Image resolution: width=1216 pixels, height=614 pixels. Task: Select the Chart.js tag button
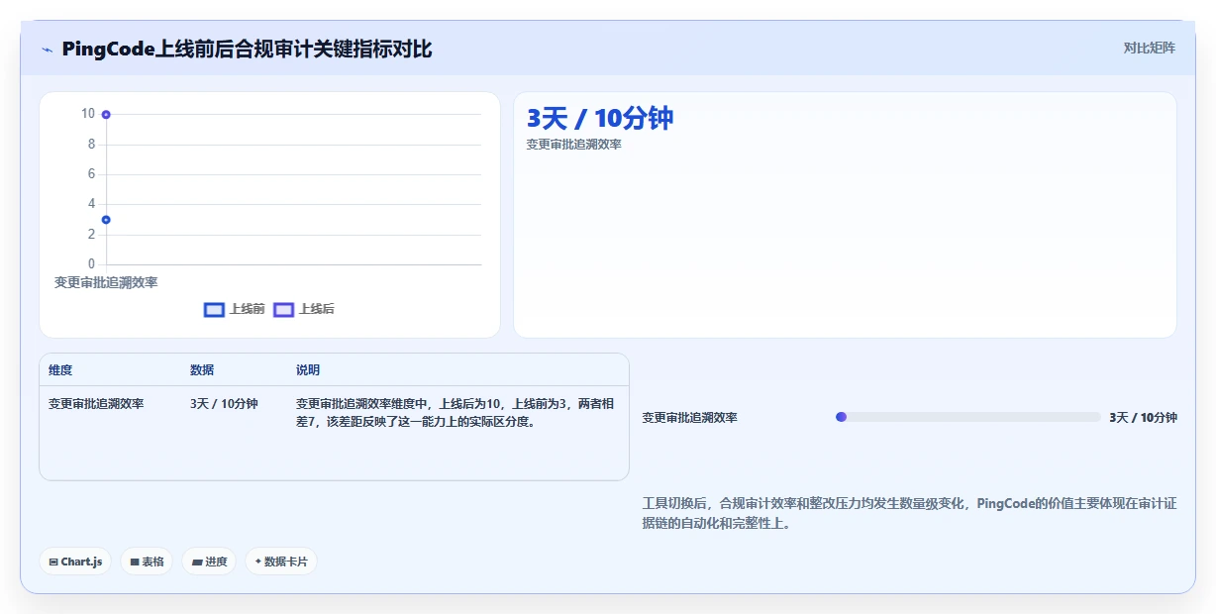click(75, 562)
